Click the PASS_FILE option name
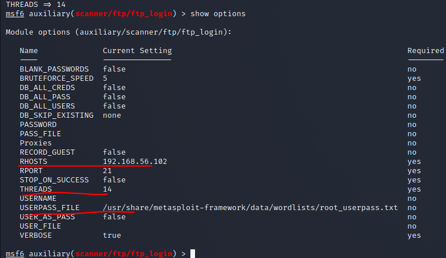 pos(40,134)
